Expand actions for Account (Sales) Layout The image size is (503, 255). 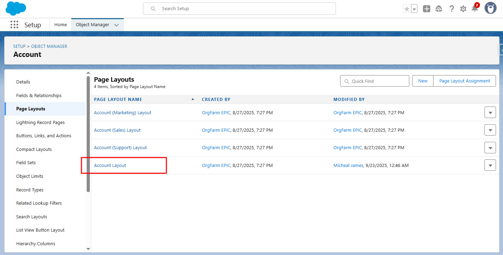490,130
